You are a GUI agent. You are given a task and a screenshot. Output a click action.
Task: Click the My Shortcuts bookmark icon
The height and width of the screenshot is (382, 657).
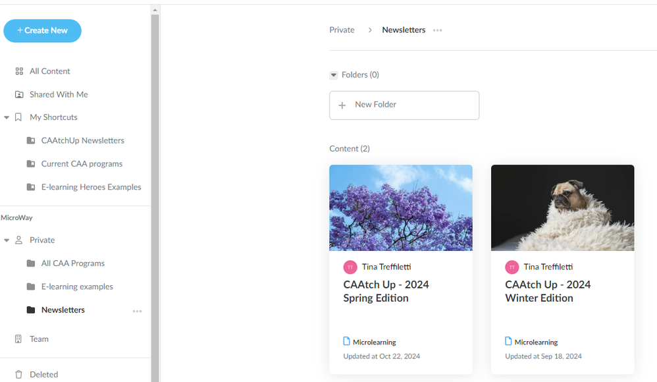click(18, 117)
